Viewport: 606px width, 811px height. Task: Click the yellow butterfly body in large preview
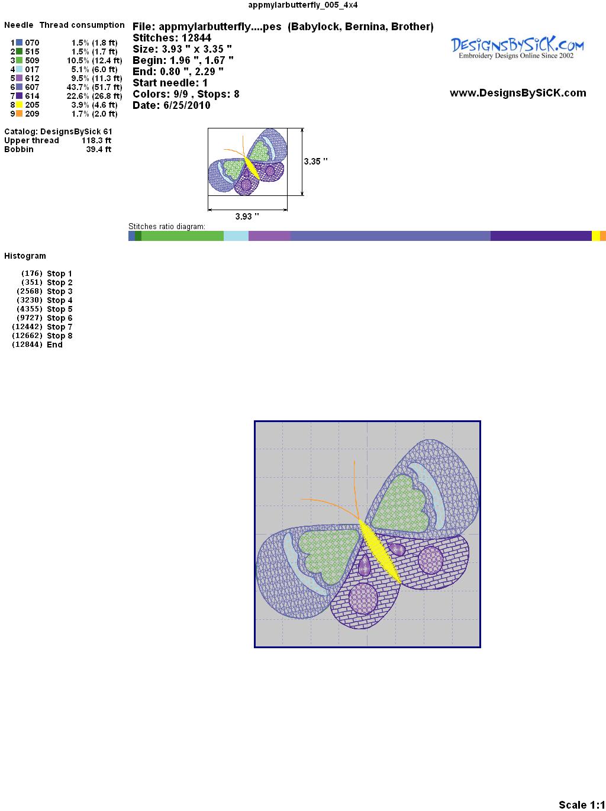point(379,552)
